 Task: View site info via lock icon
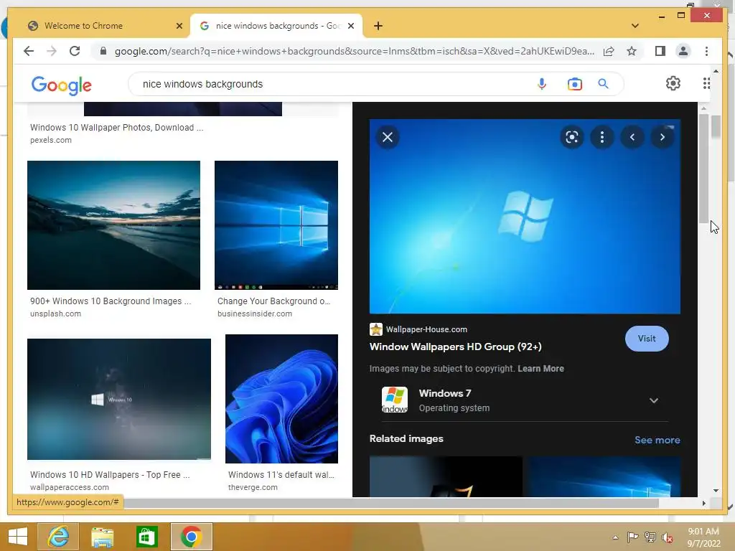tap(103, 51)
